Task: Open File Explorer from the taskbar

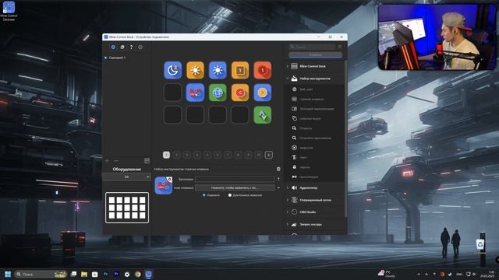Action: [84, 275]
